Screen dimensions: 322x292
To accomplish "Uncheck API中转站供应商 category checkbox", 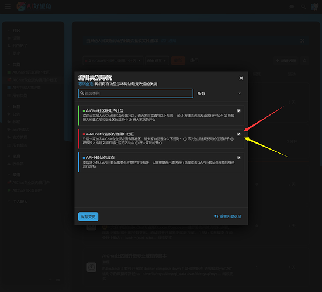I will [x=238, y=158].
